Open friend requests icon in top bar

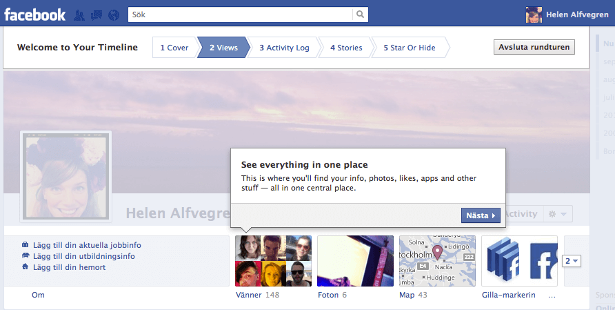(79, 15)
